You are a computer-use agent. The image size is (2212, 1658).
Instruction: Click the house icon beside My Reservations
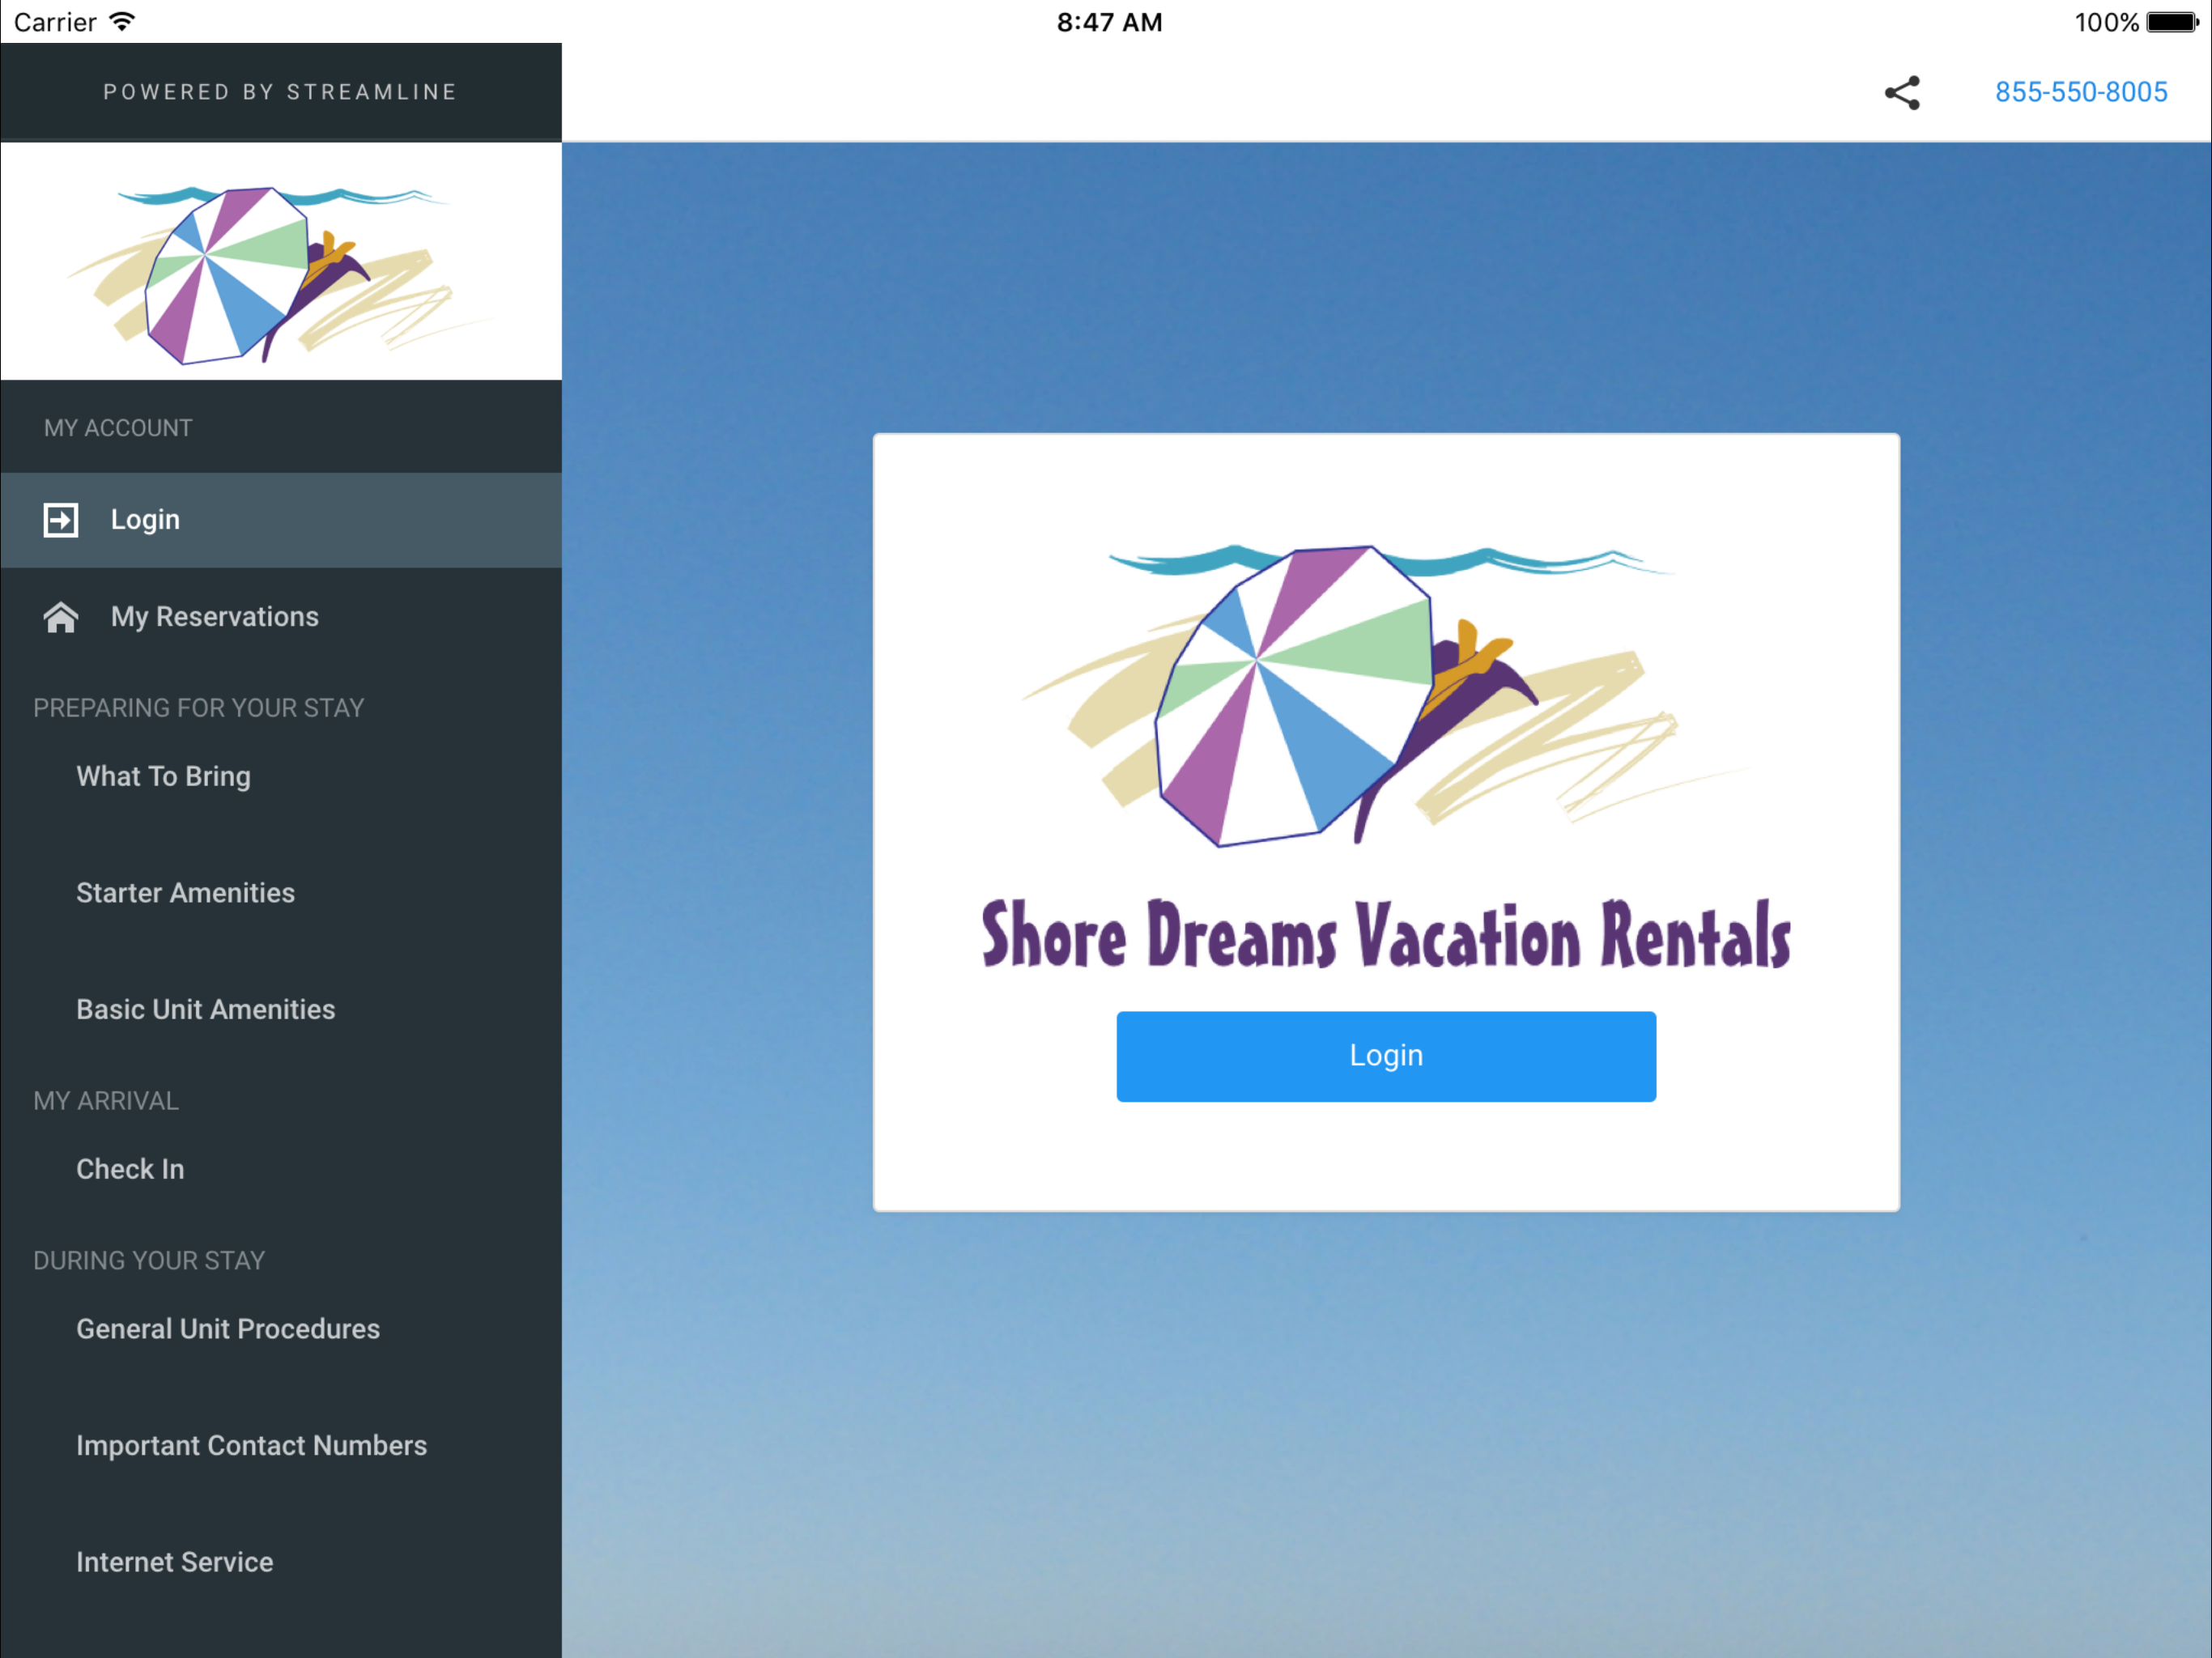[61, 617]
